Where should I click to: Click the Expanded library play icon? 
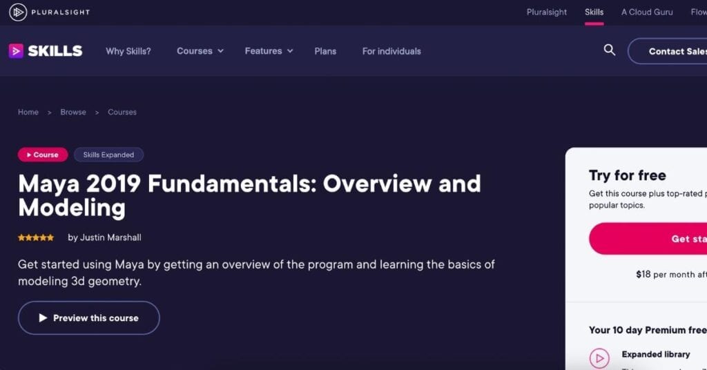599,358
